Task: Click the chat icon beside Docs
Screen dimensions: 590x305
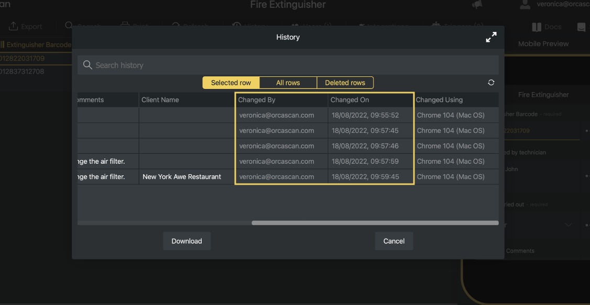Action: pyautogui.click(x=581, y=27)
